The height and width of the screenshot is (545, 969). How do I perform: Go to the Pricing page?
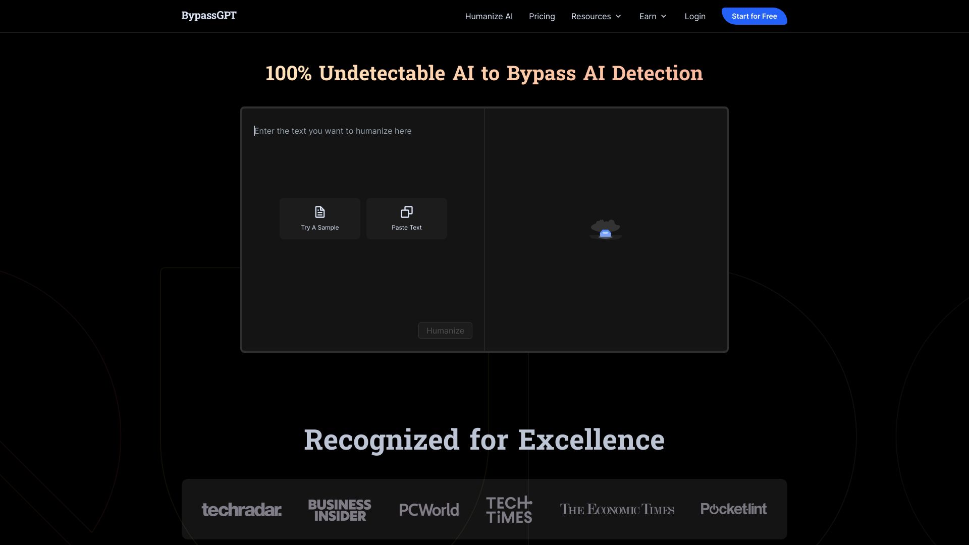(542, 16)
